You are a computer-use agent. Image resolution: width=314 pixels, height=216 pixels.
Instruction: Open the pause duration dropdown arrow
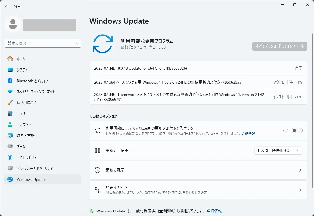298,150
